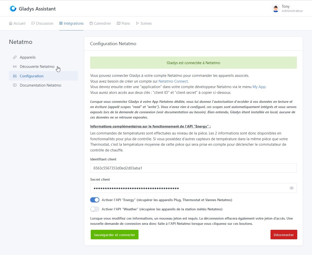This screenshot has height=255, width=312.
Task: Follow the Netatmo Connect link
Action: [x=173, y=81]
